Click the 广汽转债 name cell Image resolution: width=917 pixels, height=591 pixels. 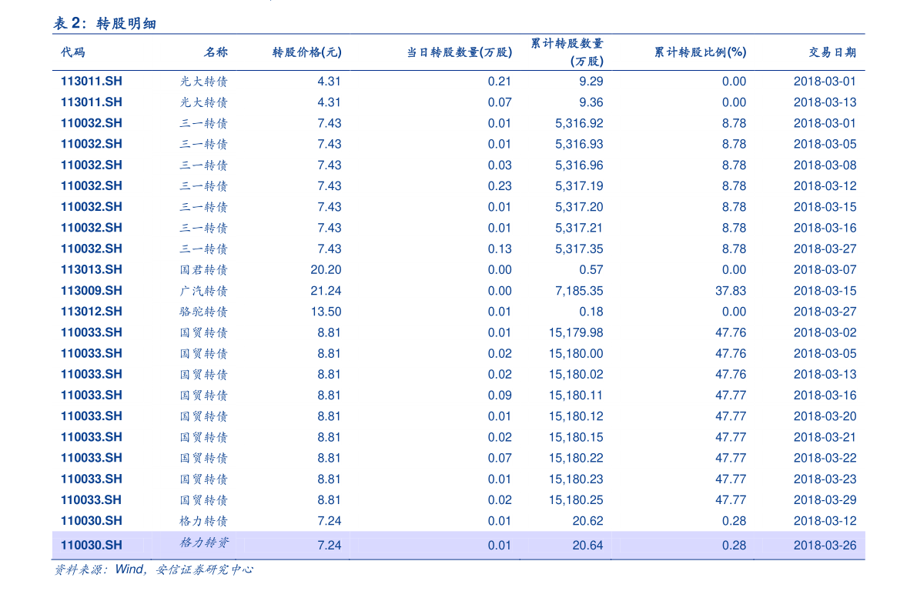point(203,291)
